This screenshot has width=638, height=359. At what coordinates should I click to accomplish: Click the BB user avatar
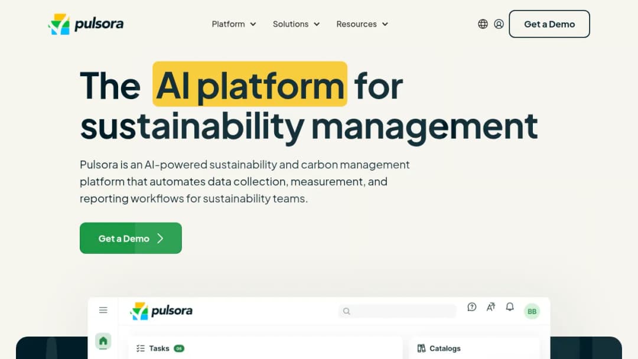coord(532,311)
